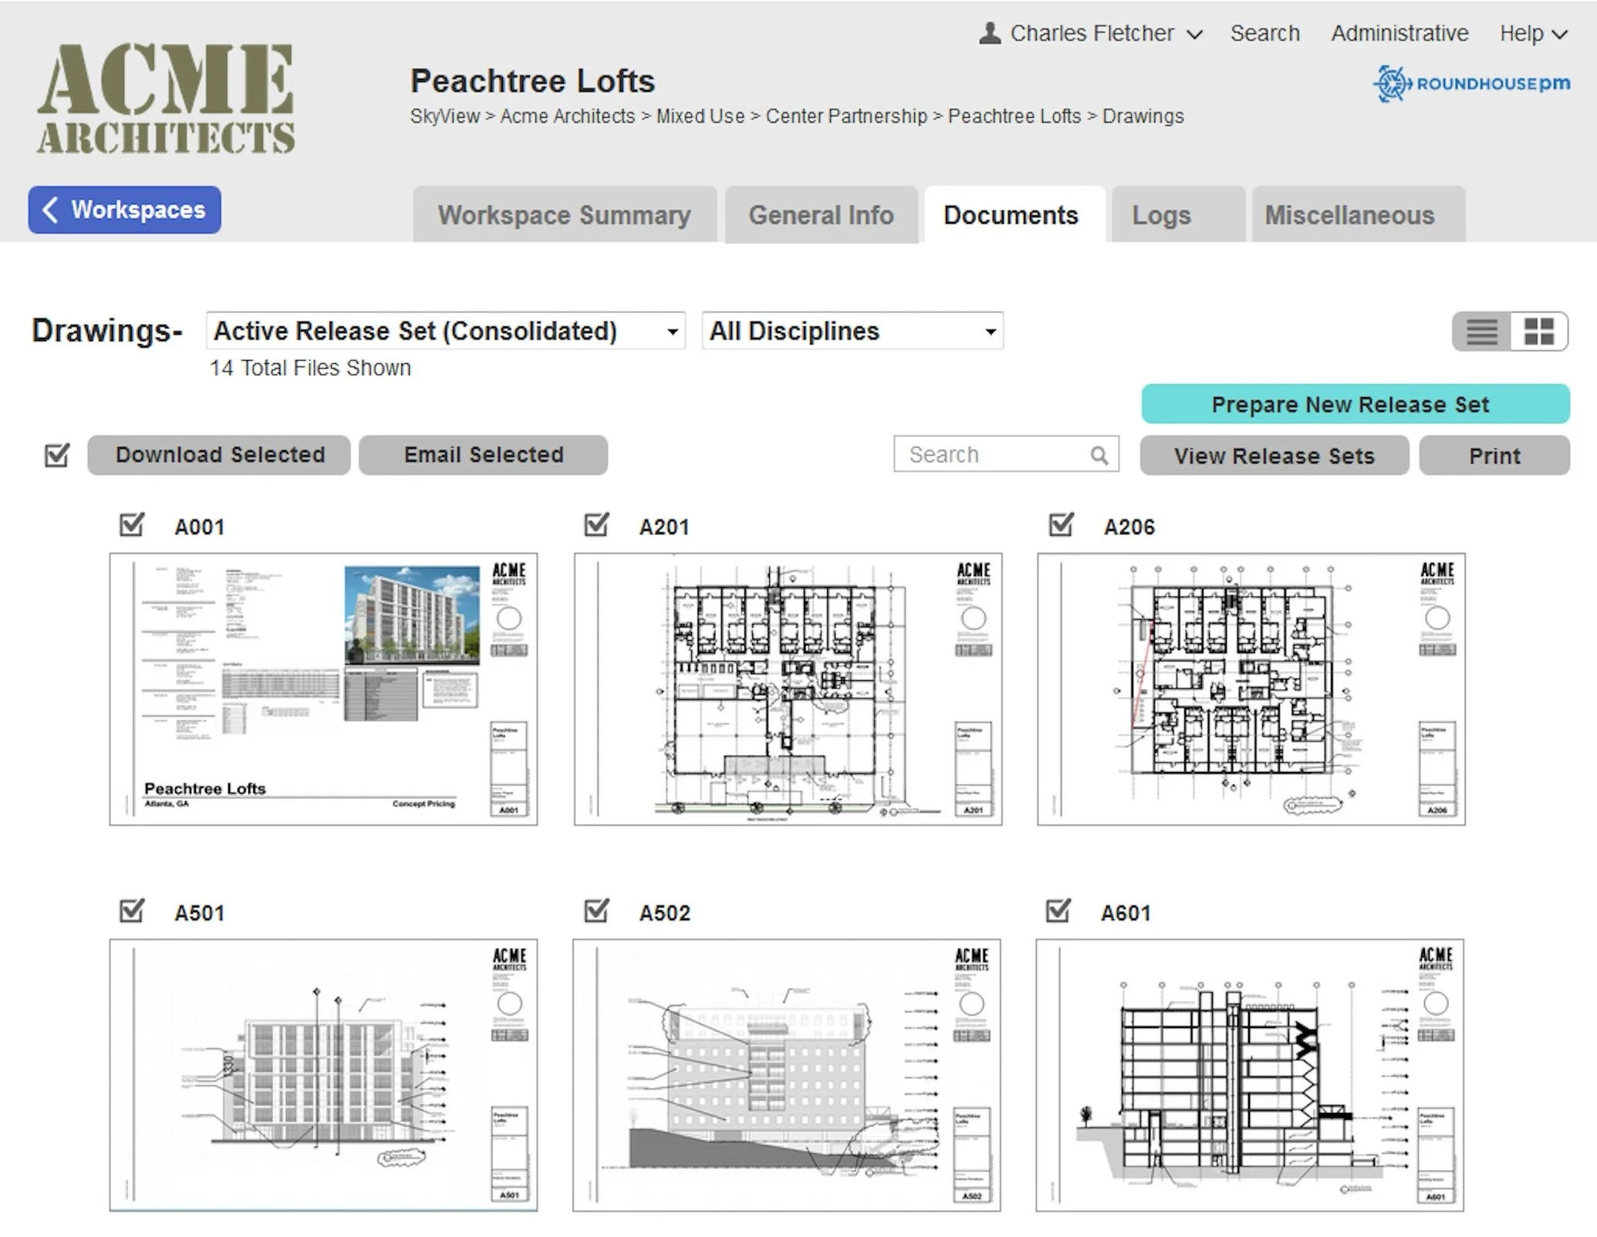Switch to Workspace Summary tab
Viewport: 1597px width, 1237px height.
[x=564, y=215]
